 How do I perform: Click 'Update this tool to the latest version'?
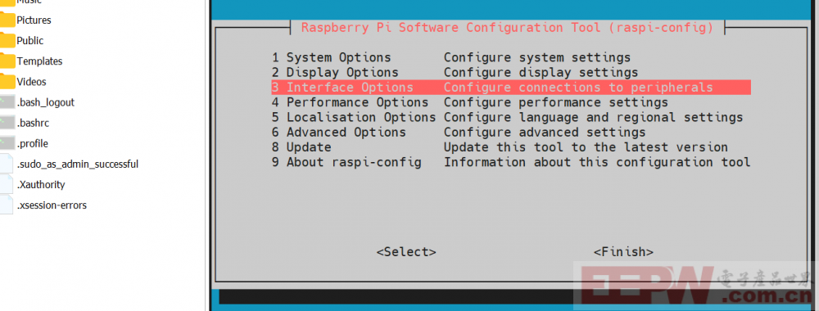coord(586,147)
